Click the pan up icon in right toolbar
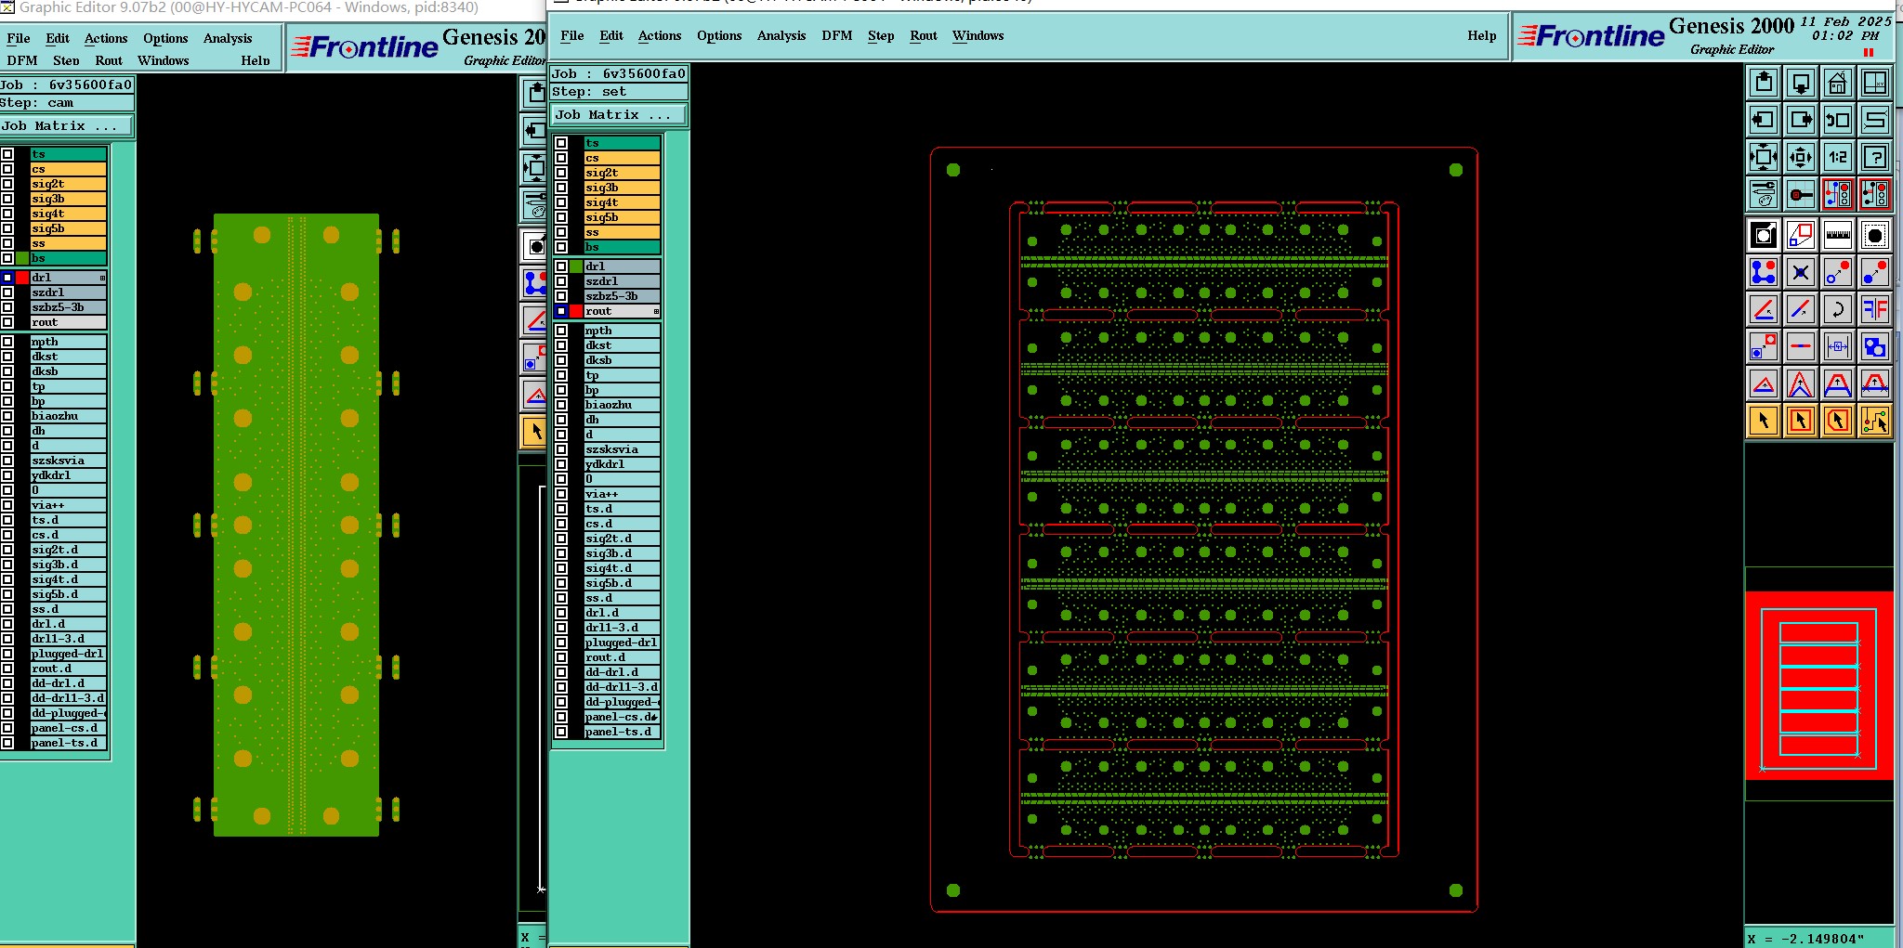1903x948 pixels. click(x=1764, y=84)
